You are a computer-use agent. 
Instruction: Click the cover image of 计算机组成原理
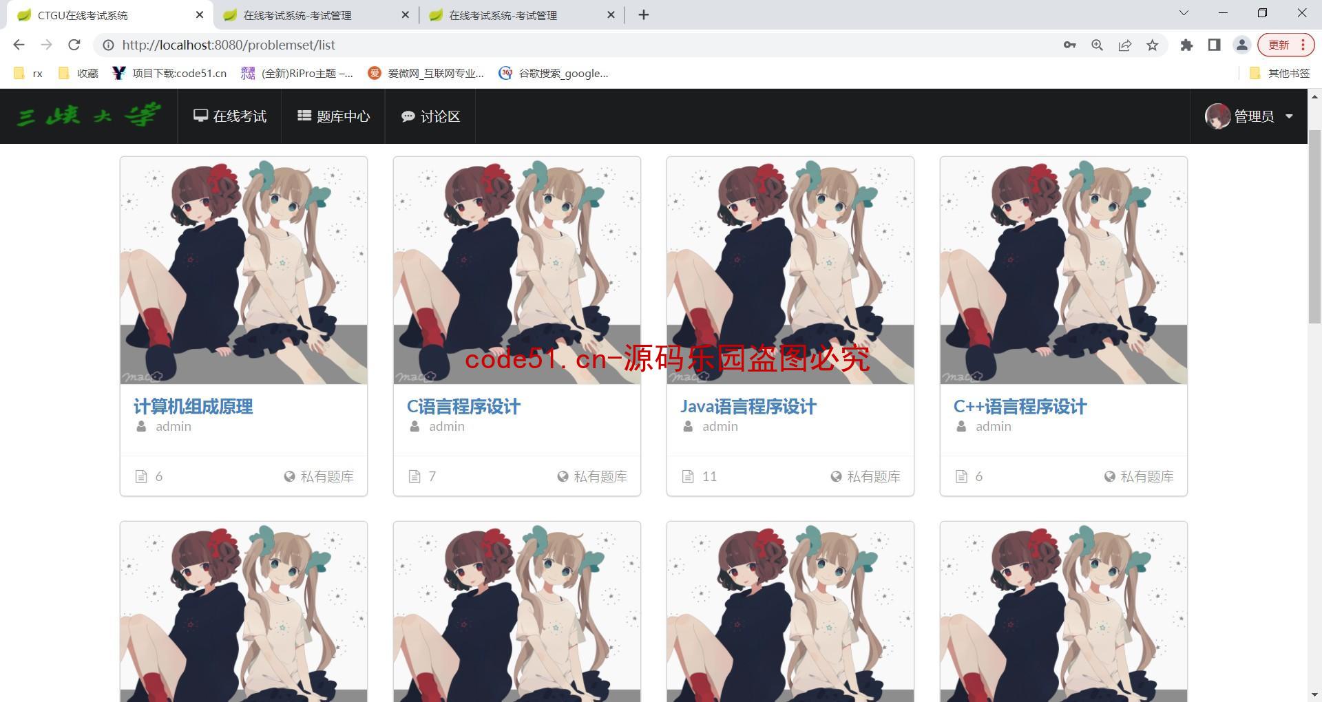tap(244, 270)
